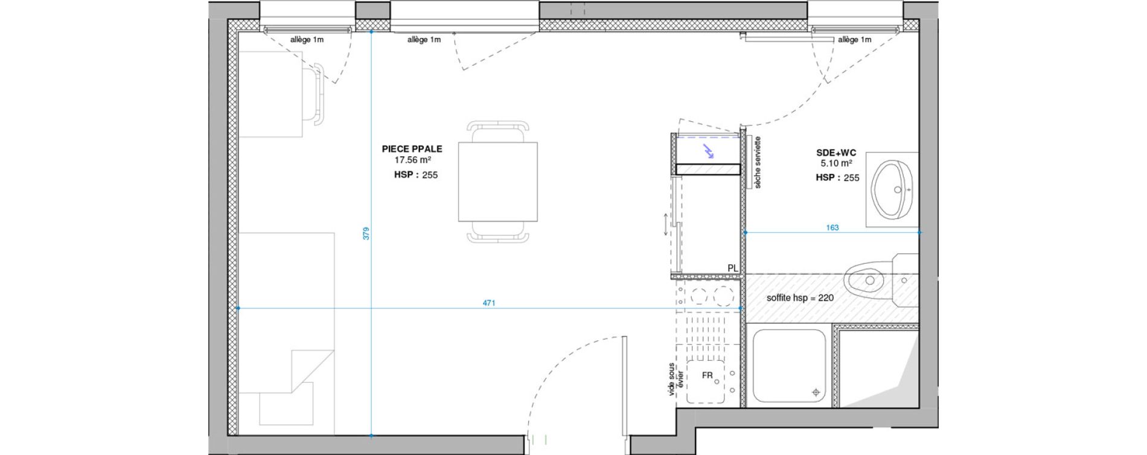1147x455 pixels.
Task: Click the 'PIECE PPALE' room label
Action: click(412, 149)
